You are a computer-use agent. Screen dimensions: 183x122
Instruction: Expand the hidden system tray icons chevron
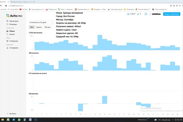173,120
